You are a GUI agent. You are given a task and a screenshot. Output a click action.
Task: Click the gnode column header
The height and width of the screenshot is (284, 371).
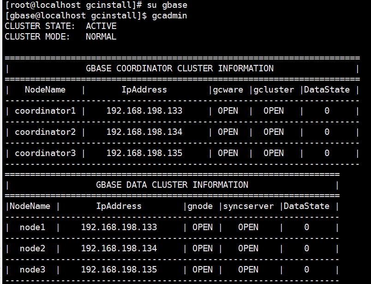click(x=200, y=206)
